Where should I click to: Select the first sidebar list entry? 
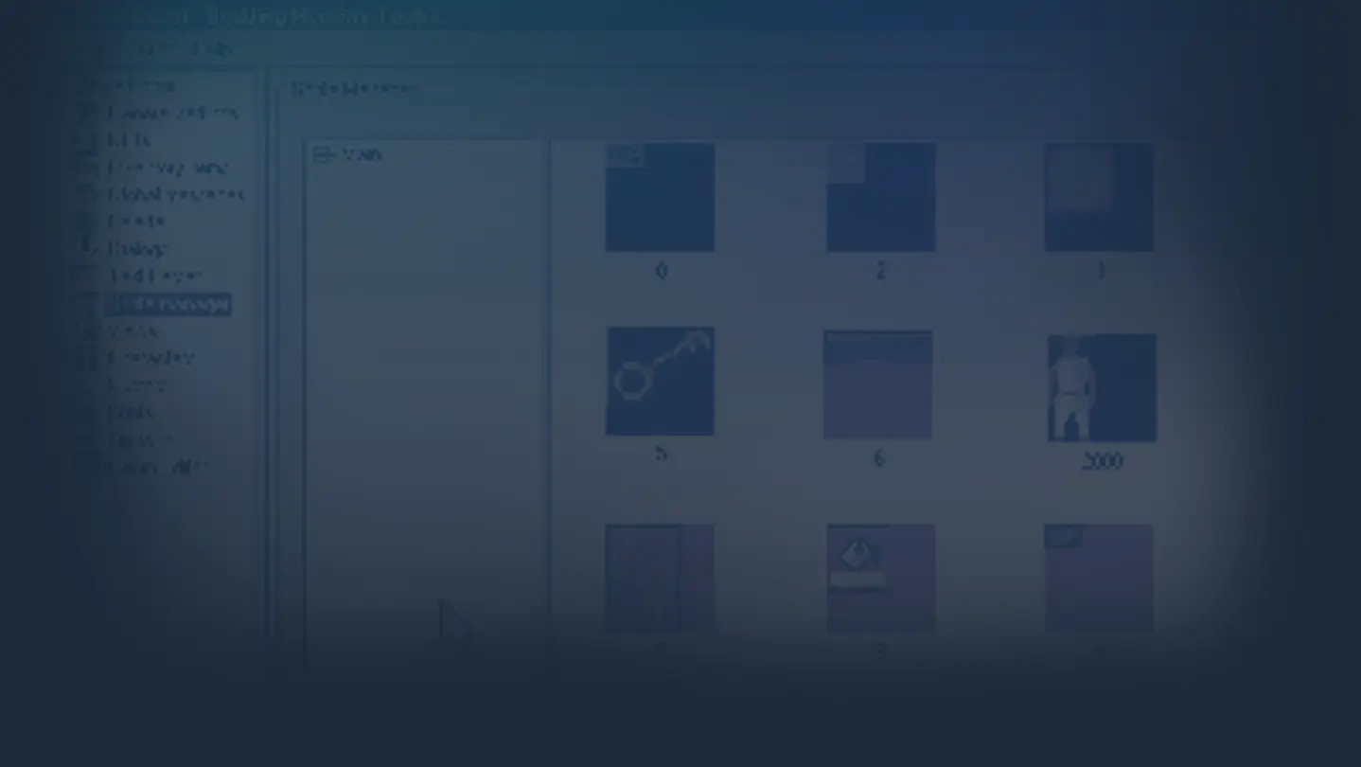click(x=141, y=85)
